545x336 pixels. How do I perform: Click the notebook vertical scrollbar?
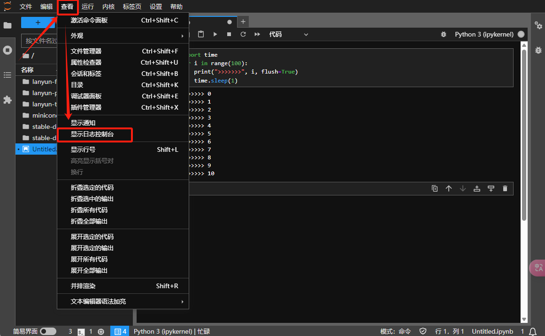click(524, 141)
